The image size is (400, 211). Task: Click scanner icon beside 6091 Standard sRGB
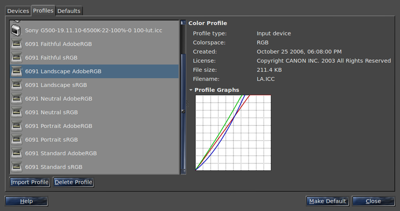[x=16, y=167]
